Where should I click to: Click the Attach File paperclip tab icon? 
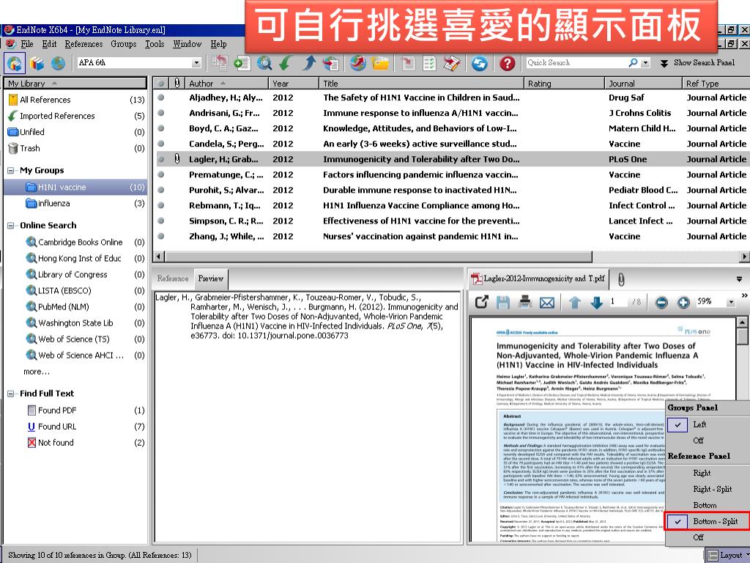point(621,279)
